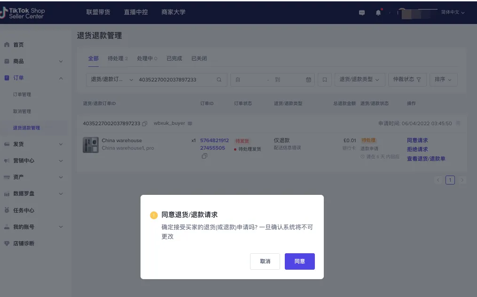Open 商家大学 in the top menu
This screenshot has height=297, width=477.
173,12
